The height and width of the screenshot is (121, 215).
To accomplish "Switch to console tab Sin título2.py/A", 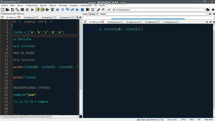I will point(114,22).
